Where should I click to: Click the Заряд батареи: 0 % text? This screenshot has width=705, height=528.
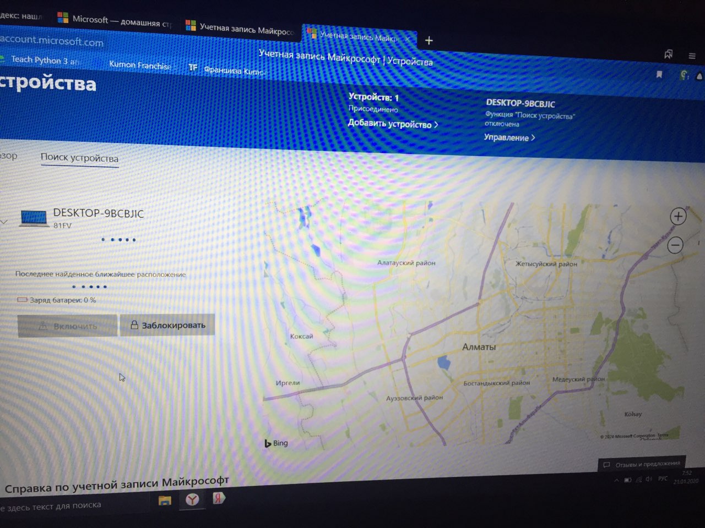[x=63, y=300]
